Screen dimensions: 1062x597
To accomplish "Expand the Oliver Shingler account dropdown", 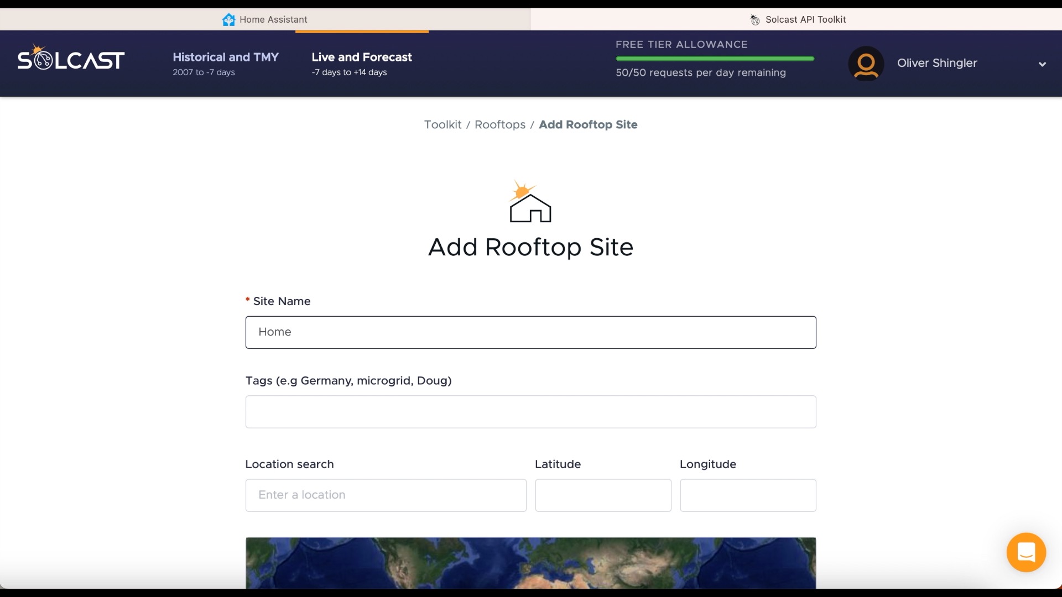I will (x=1042, y=64).
